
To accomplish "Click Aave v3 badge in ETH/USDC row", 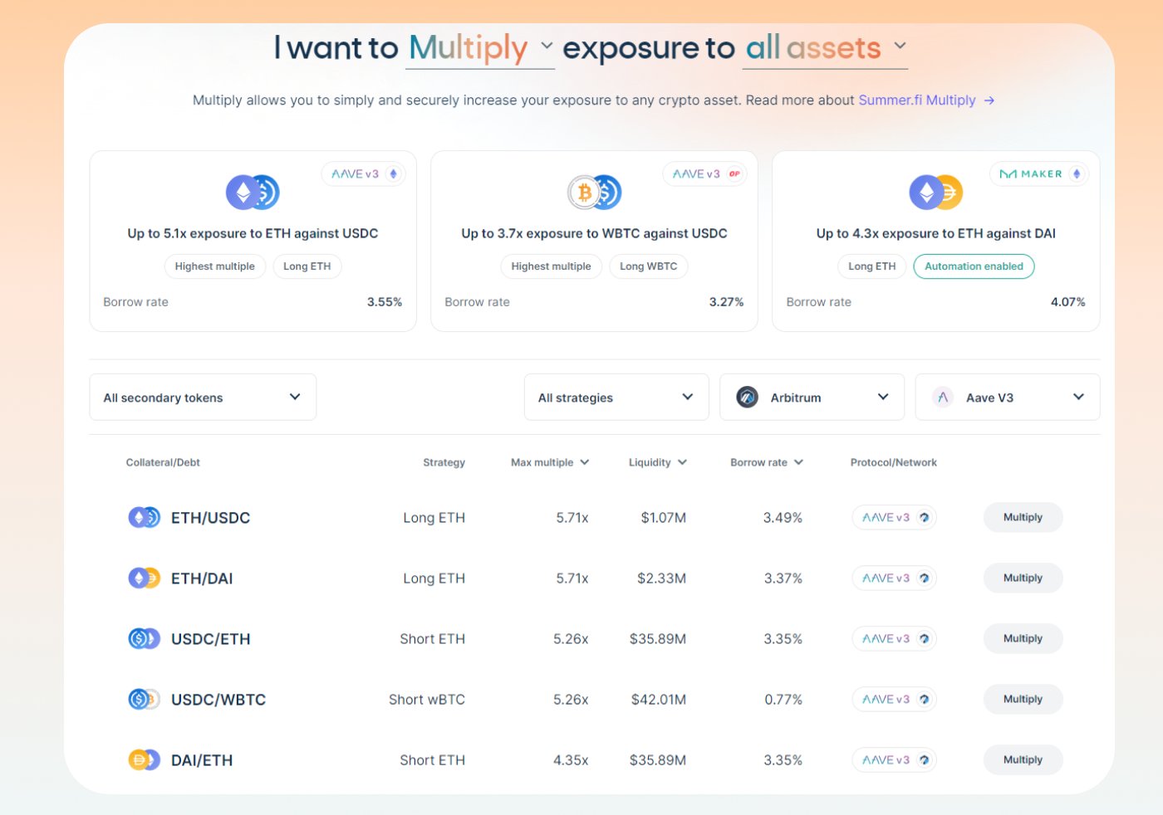I will point(894,518).
